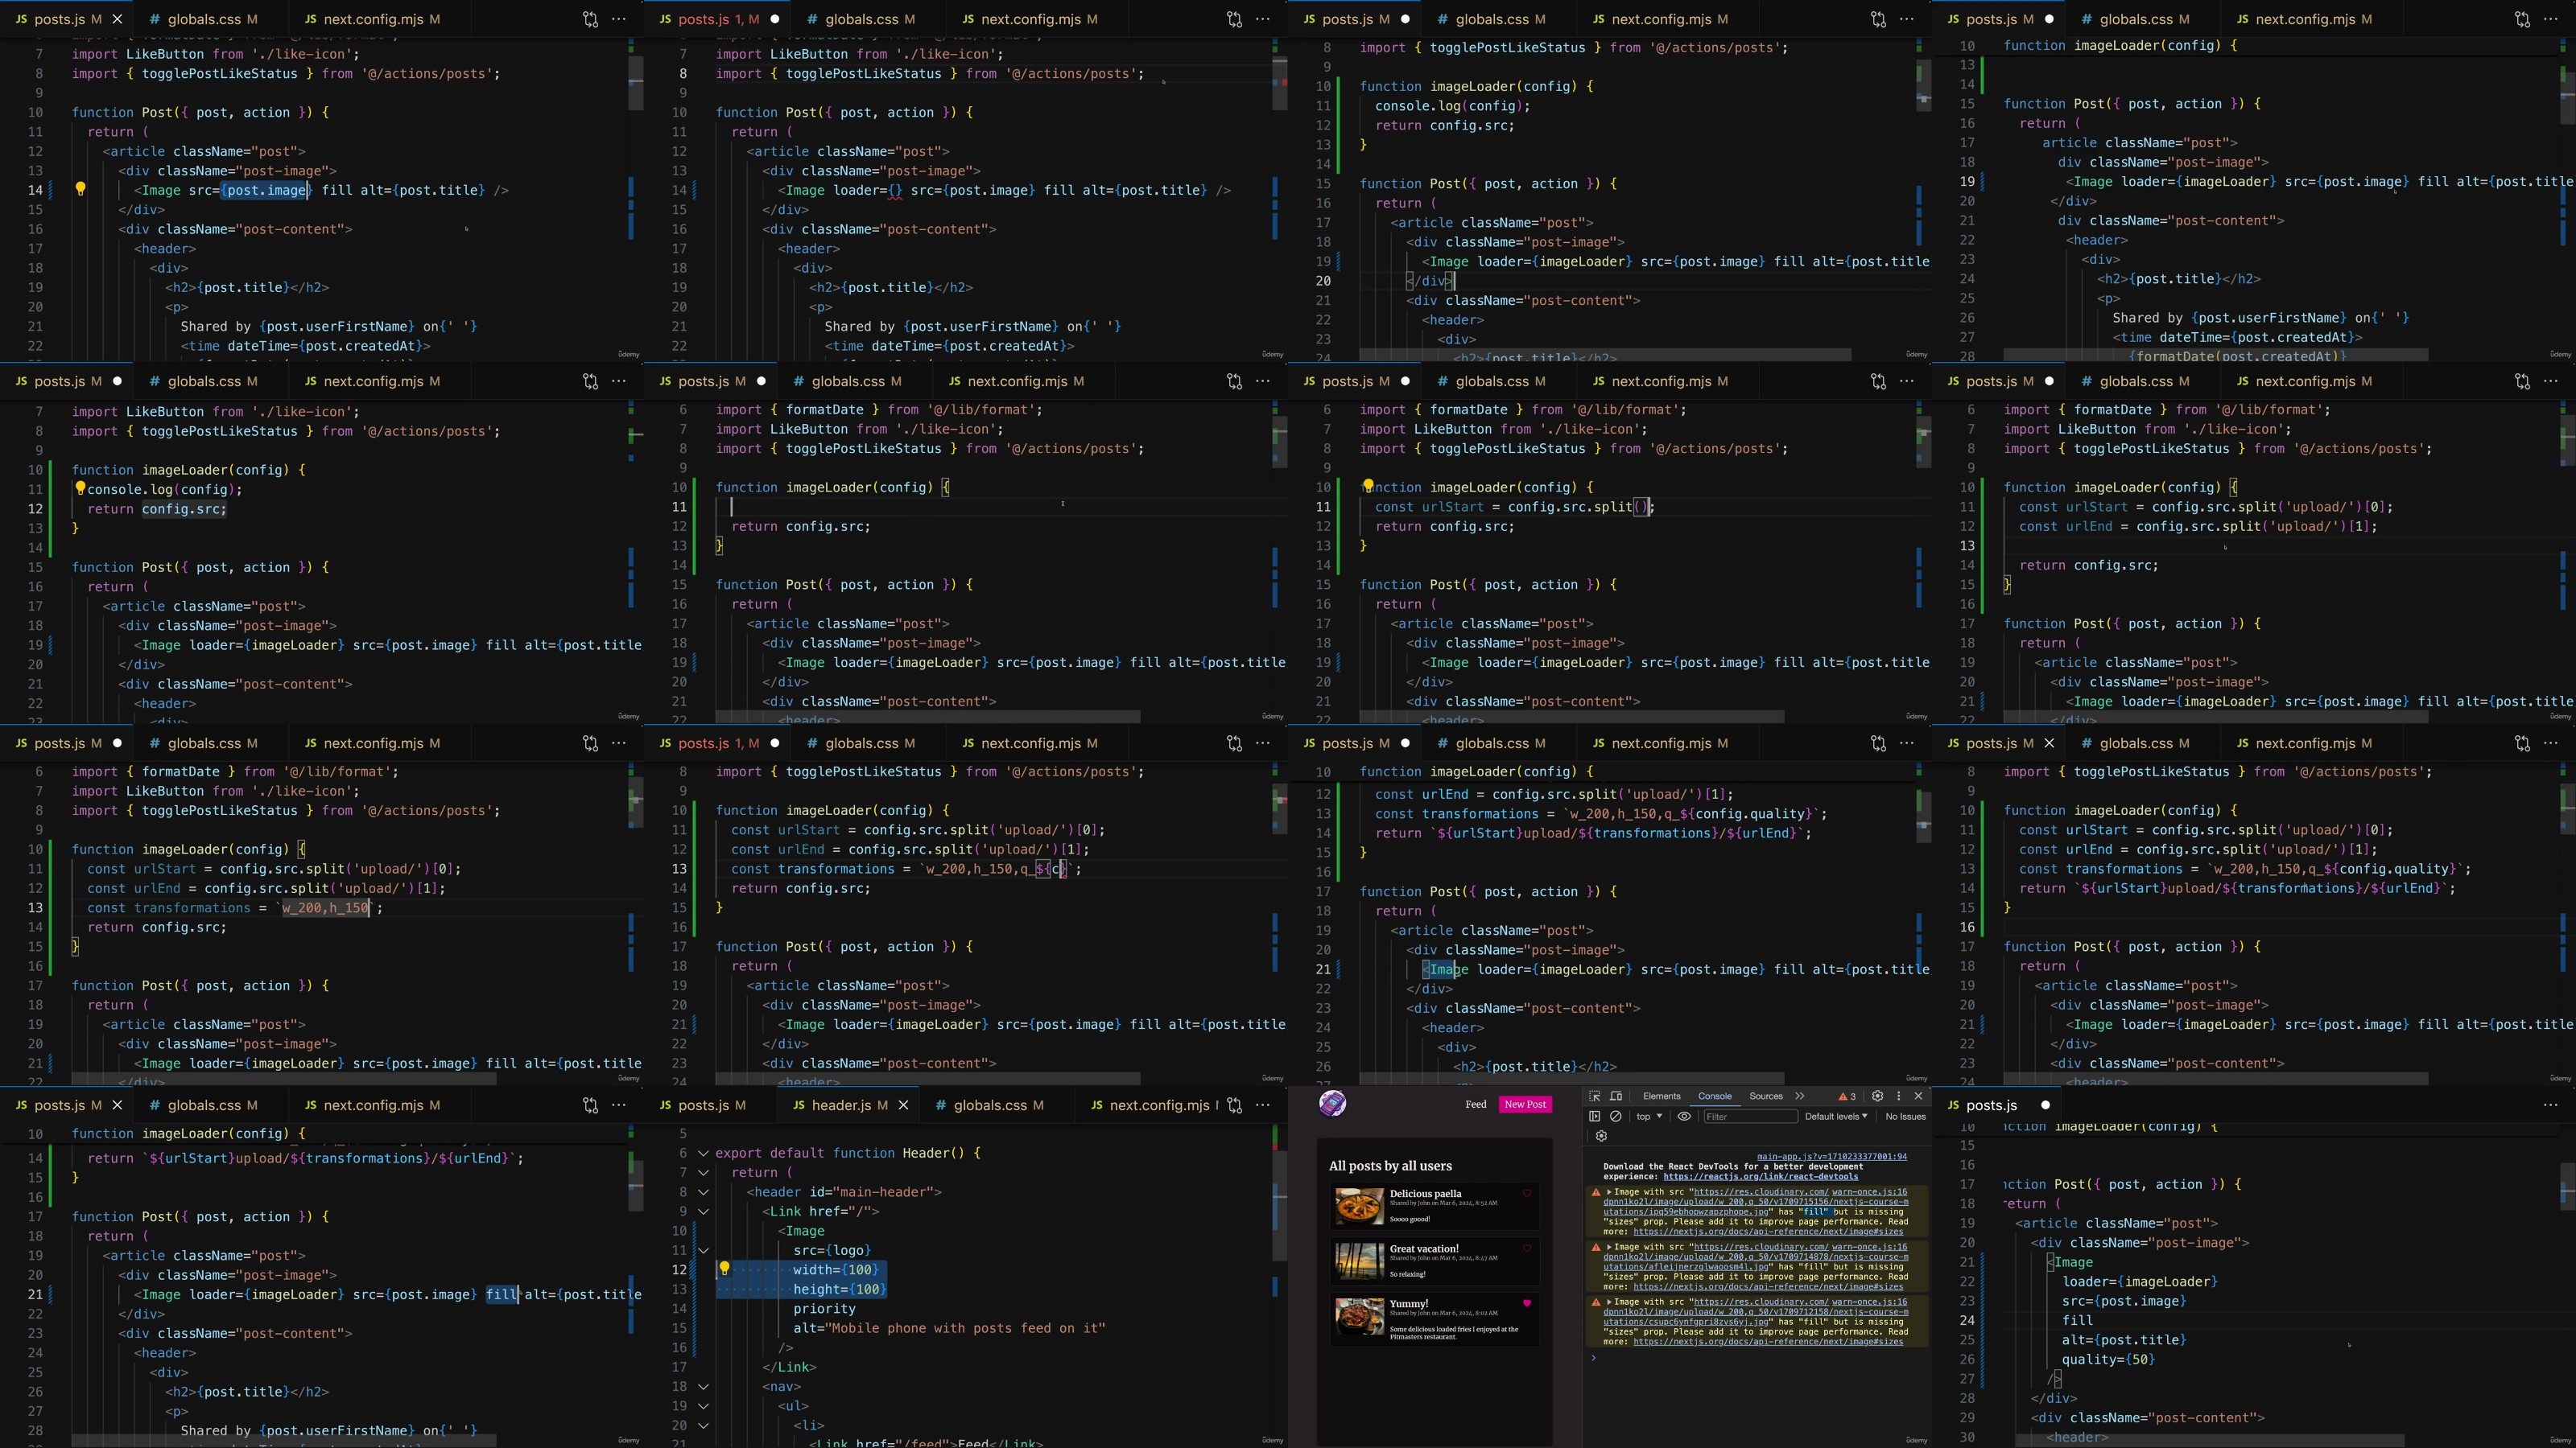Click the DevTools inspect element picker icon
Image resolution: width=2576 pixels, height=1448 pixels.
[x=1594, y=1096]
